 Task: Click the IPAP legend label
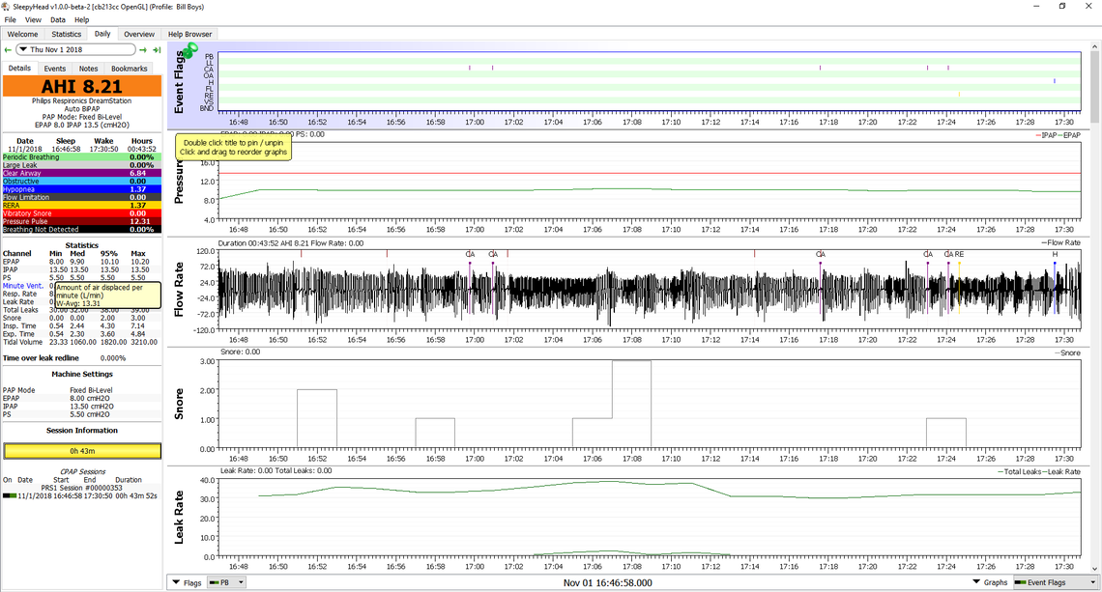tap(1049, 135)
